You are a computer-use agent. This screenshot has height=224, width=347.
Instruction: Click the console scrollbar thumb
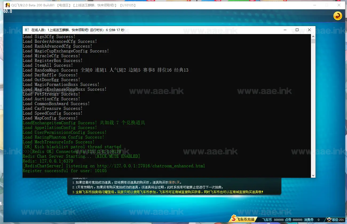click(313, 41)
